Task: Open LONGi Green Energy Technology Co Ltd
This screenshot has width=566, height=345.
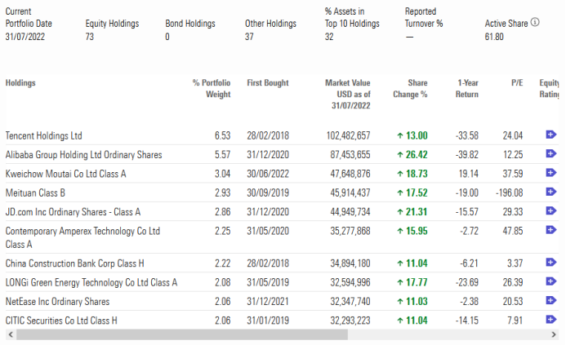Action: (x=91, y=283)
